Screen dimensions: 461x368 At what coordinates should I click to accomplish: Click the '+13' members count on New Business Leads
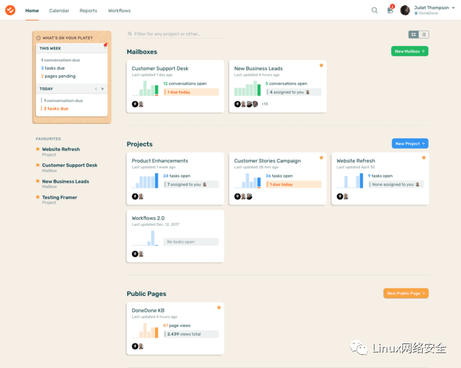(265, 104)
